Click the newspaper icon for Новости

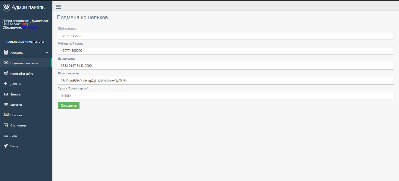point(6,115)
